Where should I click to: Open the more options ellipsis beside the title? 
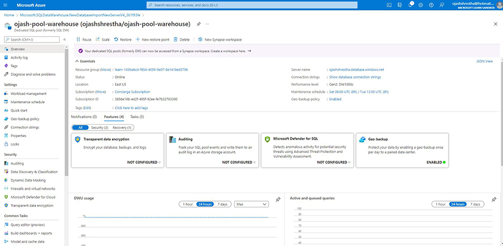coord(207,24)
